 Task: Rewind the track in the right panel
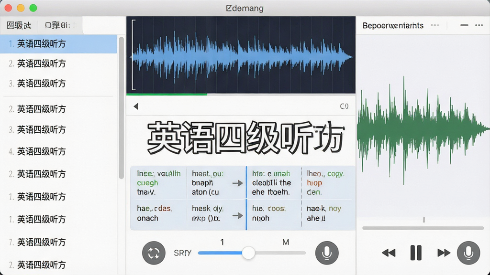tap(389, 253)
